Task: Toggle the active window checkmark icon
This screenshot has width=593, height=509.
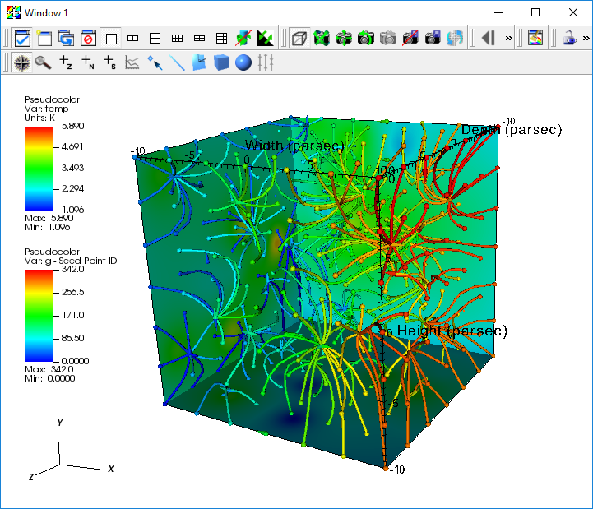Action: (22, 38)
